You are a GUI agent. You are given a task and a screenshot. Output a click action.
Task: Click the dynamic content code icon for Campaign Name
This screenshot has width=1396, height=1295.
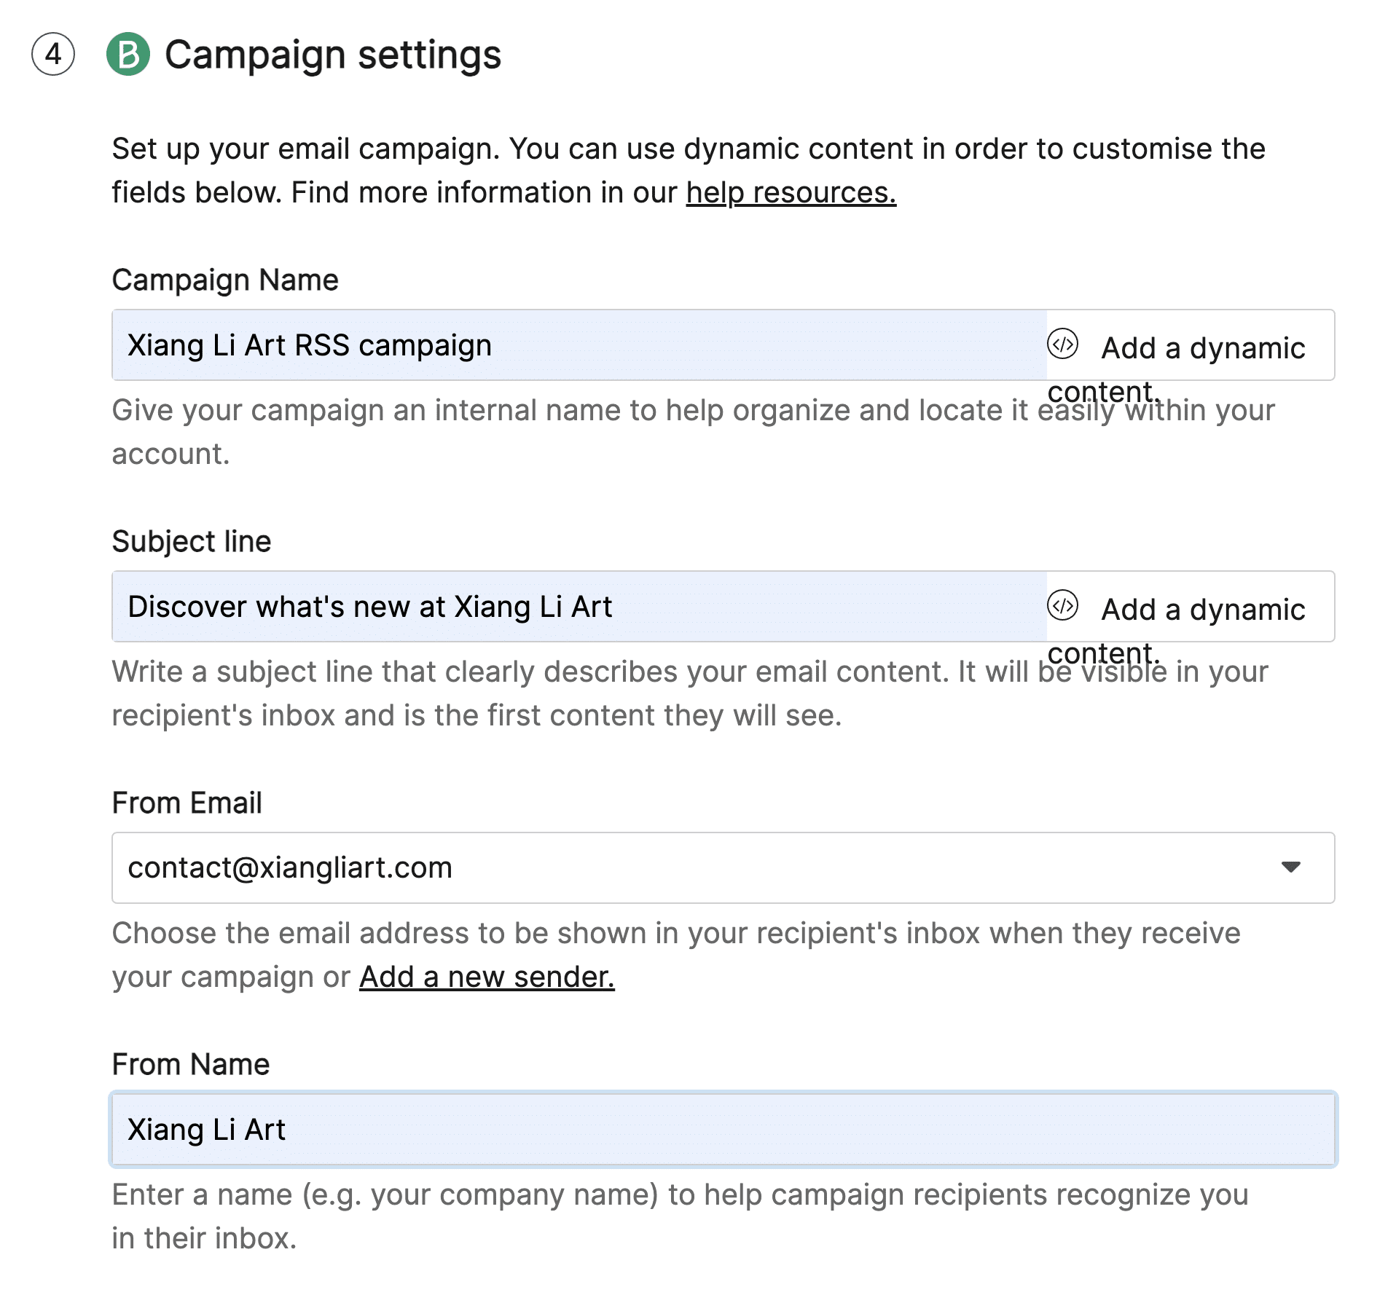(1062, 344)
